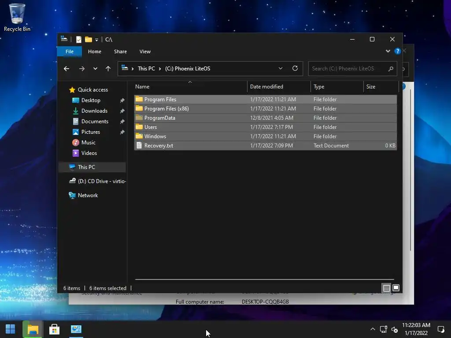This screenshot has height=338, width=451.
Task: Show hidden system tray icons
Action: pyautogui.click(x=373, y=329)
